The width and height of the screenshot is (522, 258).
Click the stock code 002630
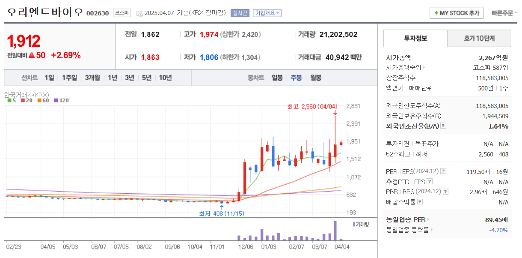(x=98, y=13)
